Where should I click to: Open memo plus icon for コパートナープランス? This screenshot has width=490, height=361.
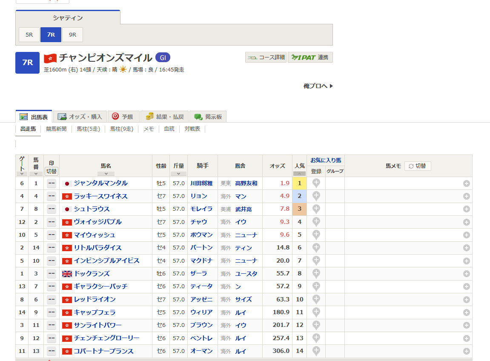(x=466, y=351)
